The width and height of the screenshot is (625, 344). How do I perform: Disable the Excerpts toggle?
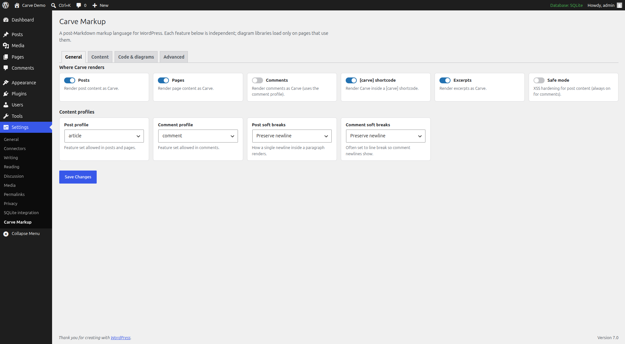coord(445,80)
